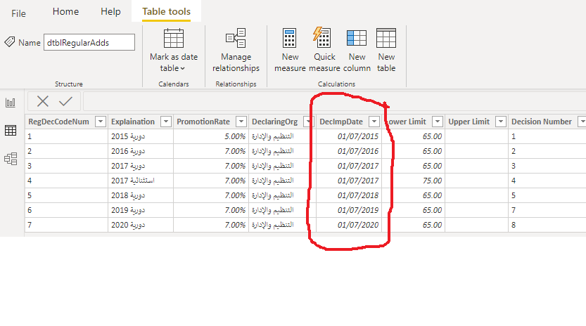Image resolution: width=586 pixels, height=326 pixels.
Task: Click RegDecCodeNum cell with value 7
Action: click(67, 225)
